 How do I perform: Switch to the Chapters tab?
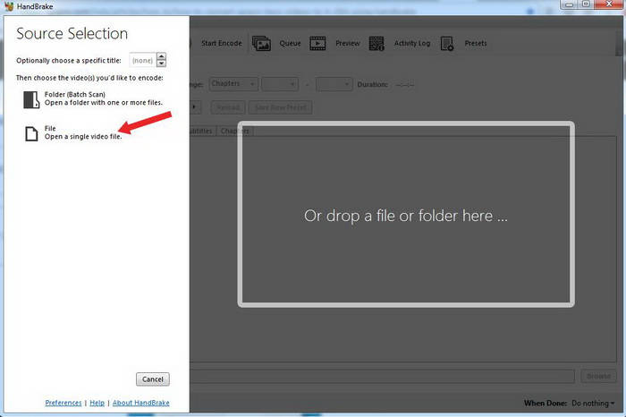(x=234, y=131)
